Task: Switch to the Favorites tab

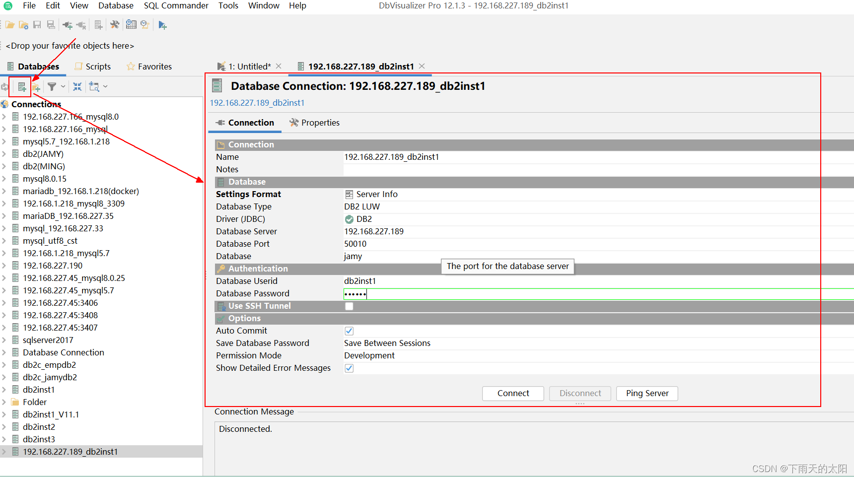Action: coord(149,67)
